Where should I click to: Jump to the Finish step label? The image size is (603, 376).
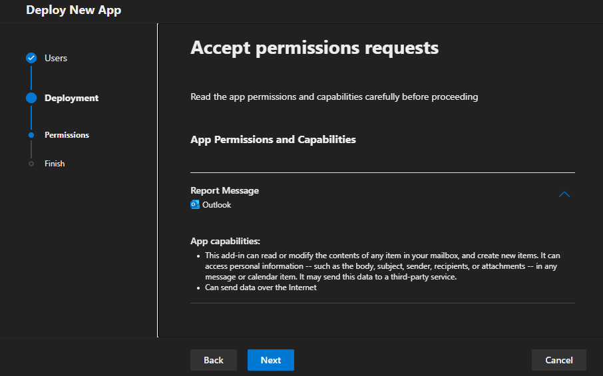click(x=55, y=164)
